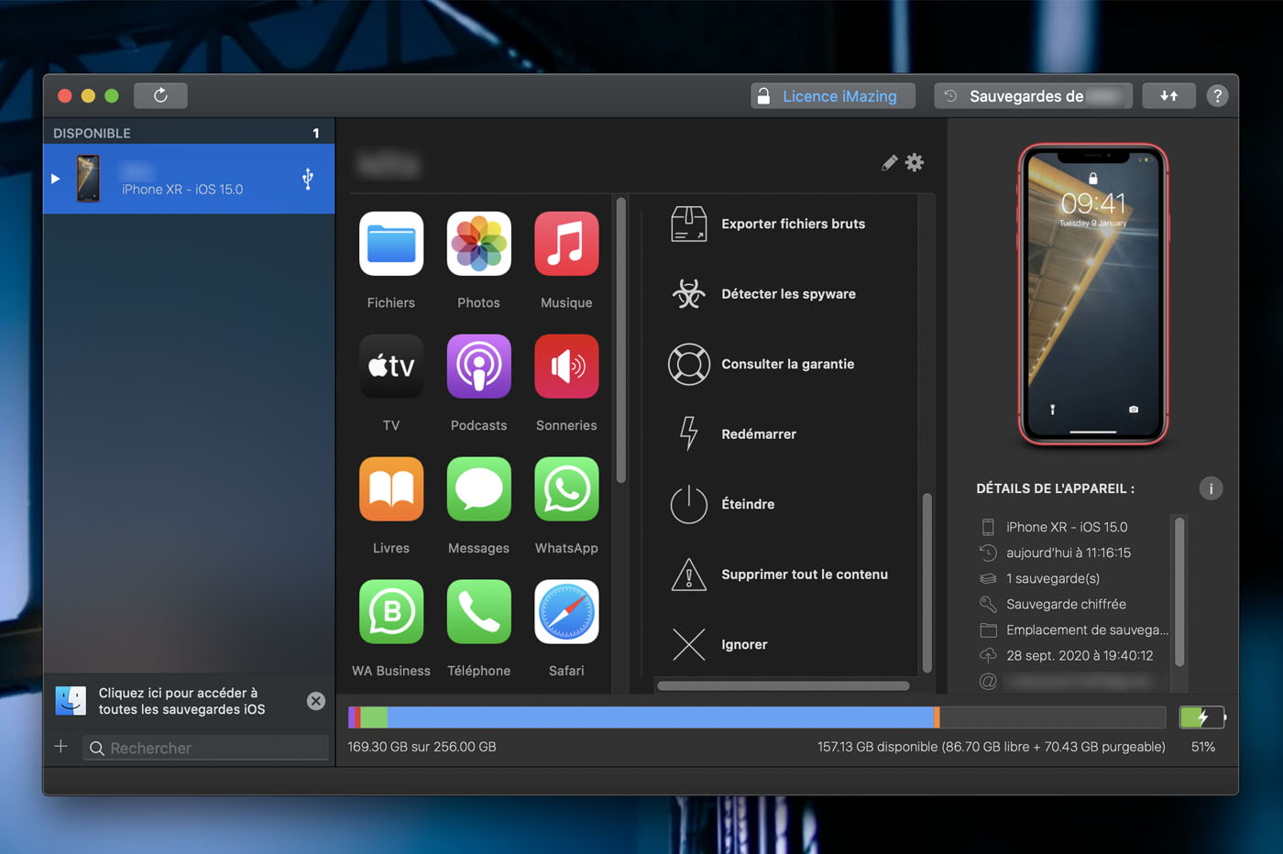The height and width of the screenshot is (854, 1283).
Task: Click the pencil rename device icon
Action: pyautogui.click(x=889, y=163)
